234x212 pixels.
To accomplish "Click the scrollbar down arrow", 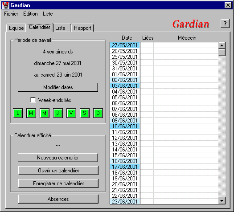I will click(x=222, y=201).
